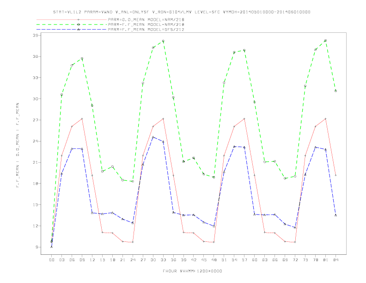Click y-axis tick value 18
This screenshot has width=366, height=283.
tap(35, 184)
